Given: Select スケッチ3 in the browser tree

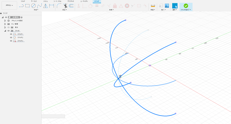Looking at the screenshot, I should [x=20, y=41].
